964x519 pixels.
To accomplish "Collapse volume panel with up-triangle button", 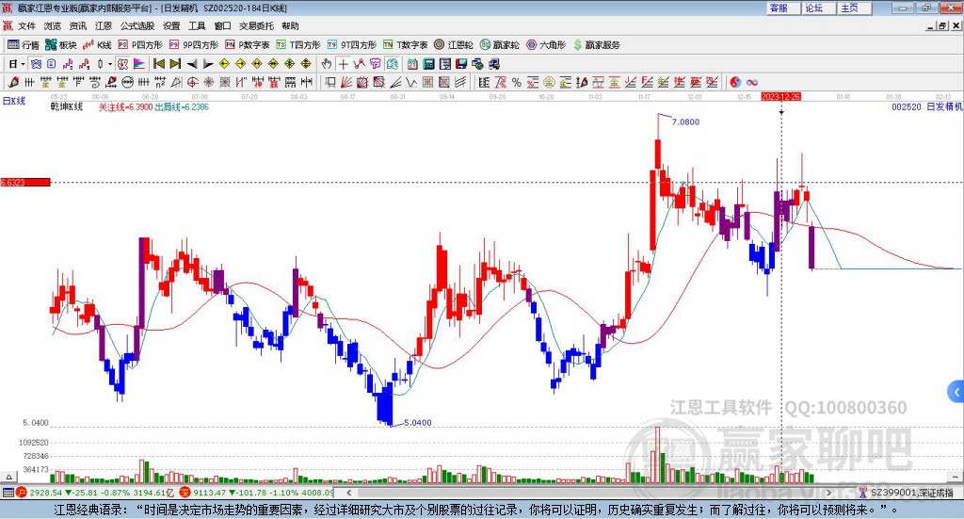I will 8,477.
